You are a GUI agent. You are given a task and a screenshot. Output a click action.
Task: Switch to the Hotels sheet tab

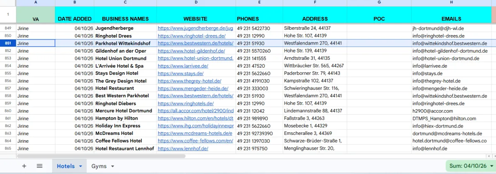(x=66, y=166)
